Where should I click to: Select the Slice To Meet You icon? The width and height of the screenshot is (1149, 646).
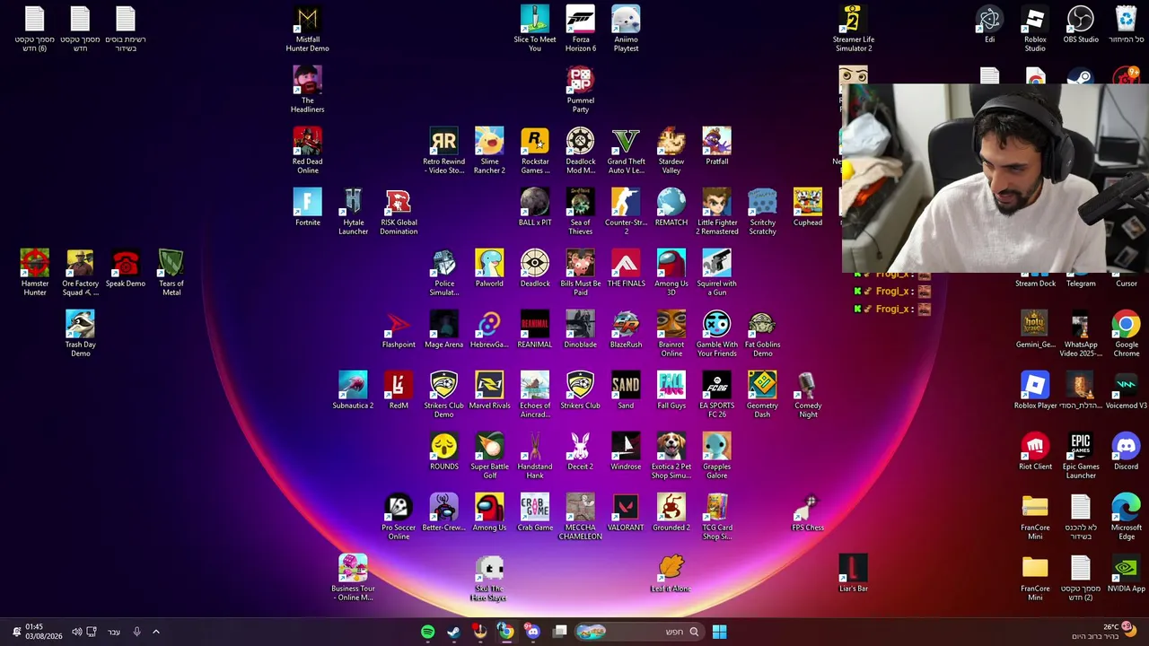[x=535, y=30]
